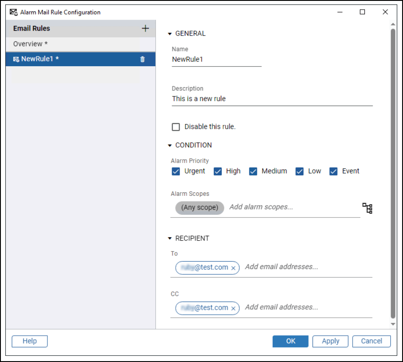The height and width of the screenshot is (362, 403).
Task: Click into the Description text field
Action: pyautogui.click(x=272, y=99)
